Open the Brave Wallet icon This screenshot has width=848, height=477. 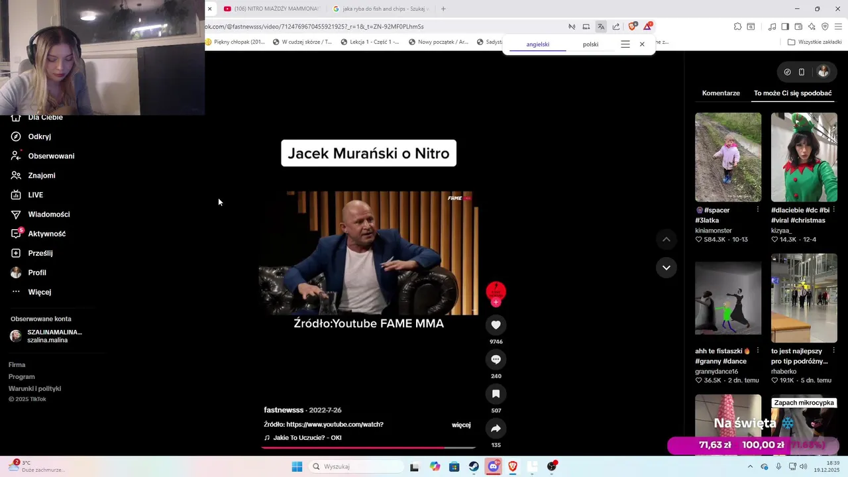[x=798, y=26]
